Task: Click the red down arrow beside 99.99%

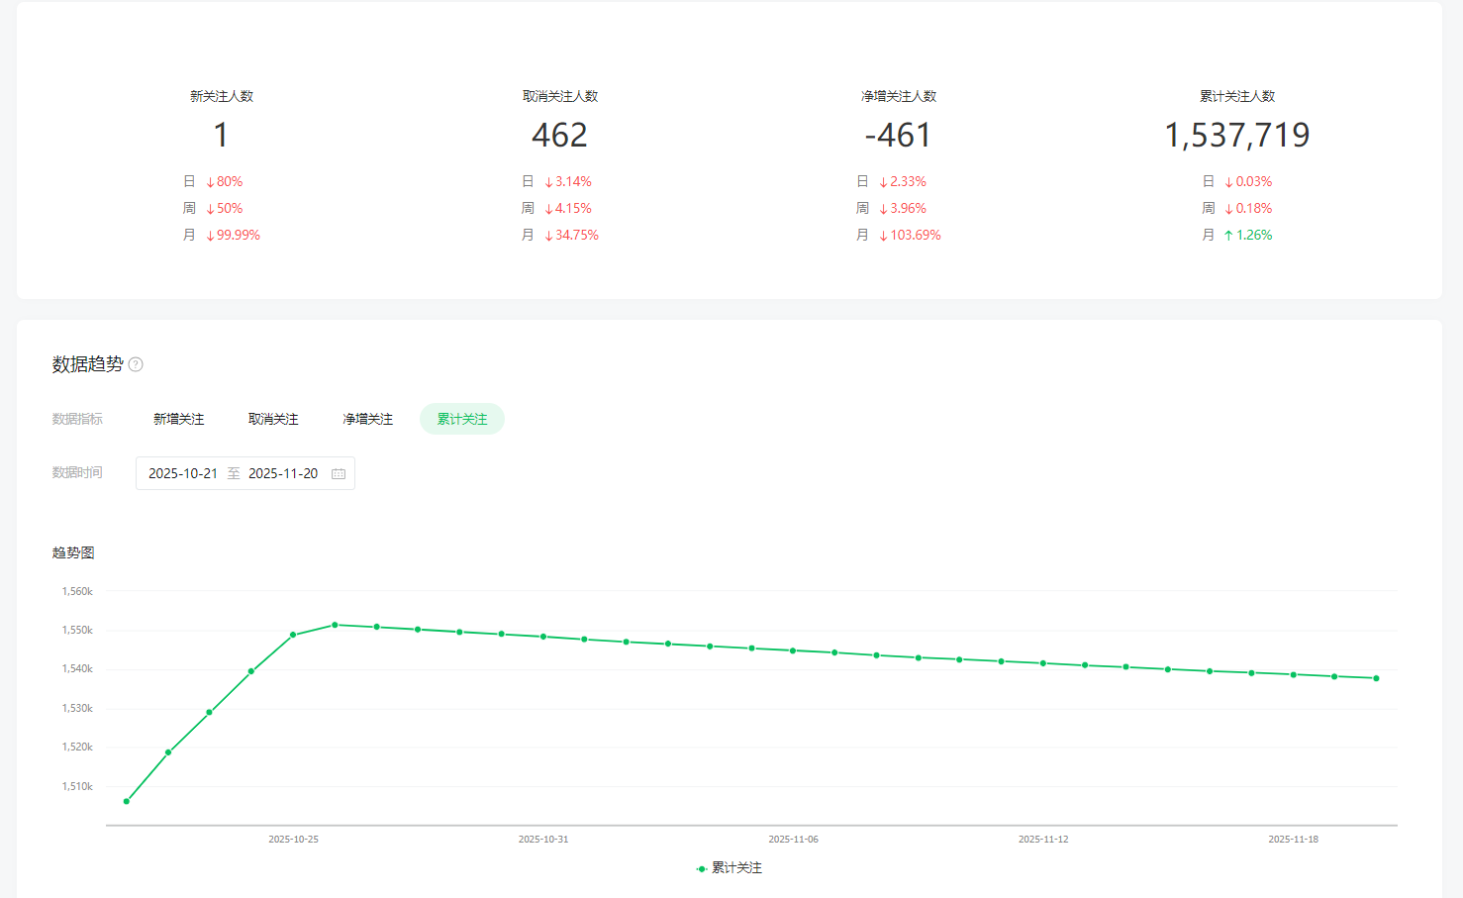Action: click(210, 236)
